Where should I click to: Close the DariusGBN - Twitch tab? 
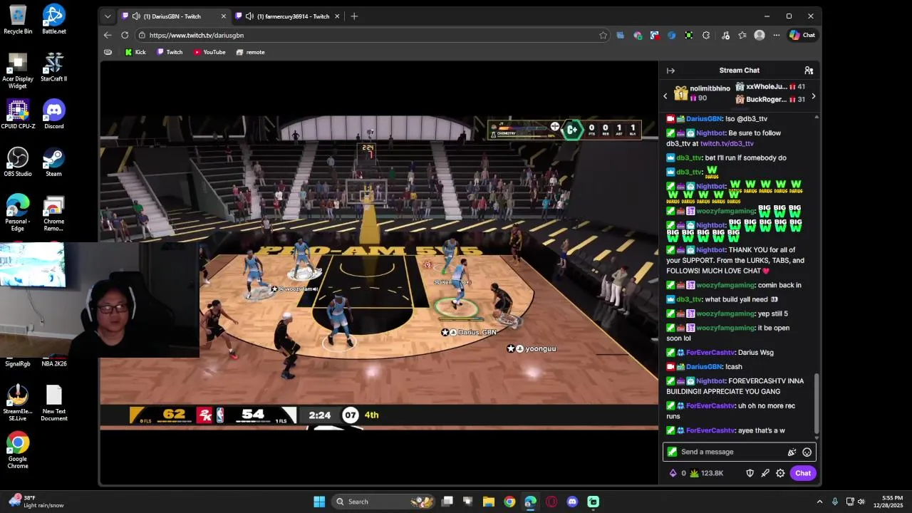click(x=224, y=16)
